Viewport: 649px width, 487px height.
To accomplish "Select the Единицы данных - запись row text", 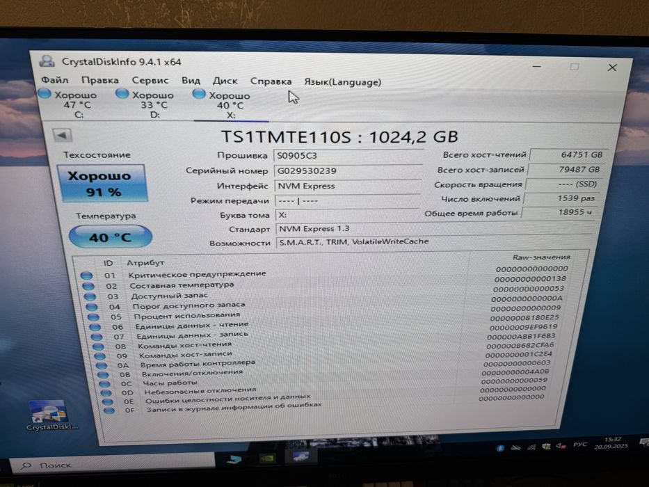I will coord(192,335).
